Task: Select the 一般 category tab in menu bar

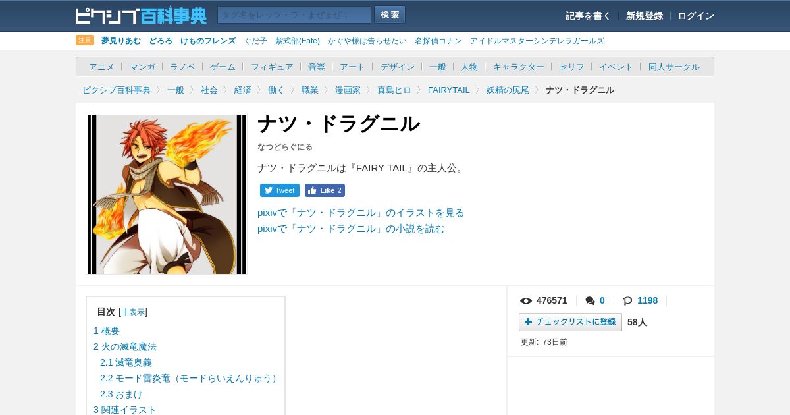Action: click(438, 67)
